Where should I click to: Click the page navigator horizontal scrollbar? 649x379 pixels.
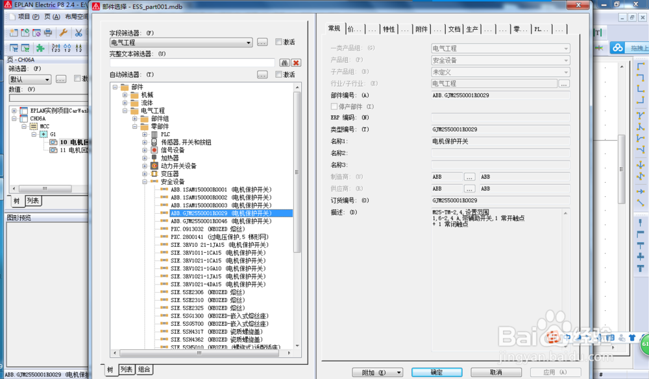click(45, 189)
